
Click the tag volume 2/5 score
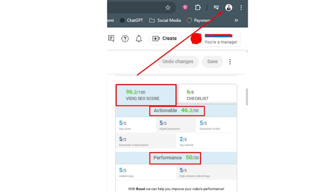[206, 141]
